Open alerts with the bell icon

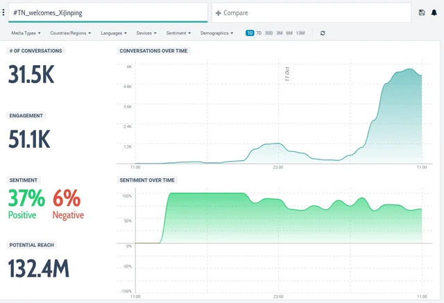434,12
